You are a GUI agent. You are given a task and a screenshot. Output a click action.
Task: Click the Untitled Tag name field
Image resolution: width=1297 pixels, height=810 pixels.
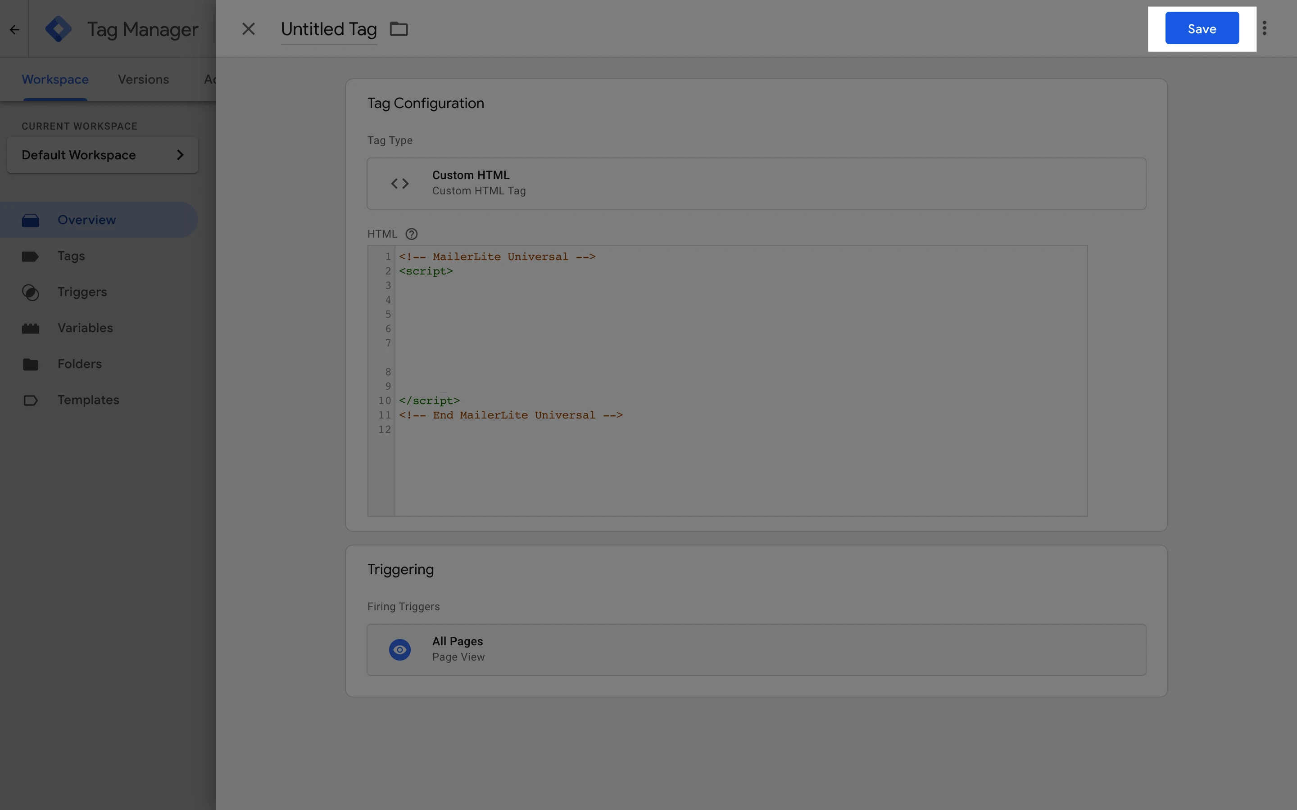(x=329, y=29)
